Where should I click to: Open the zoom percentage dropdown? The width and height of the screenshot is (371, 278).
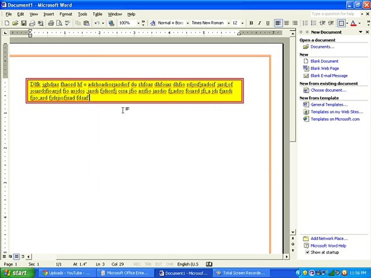tap(138, 23)
